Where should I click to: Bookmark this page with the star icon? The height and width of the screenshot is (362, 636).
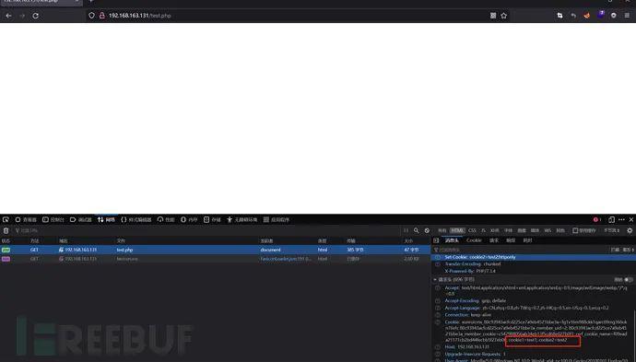[504, 16]
